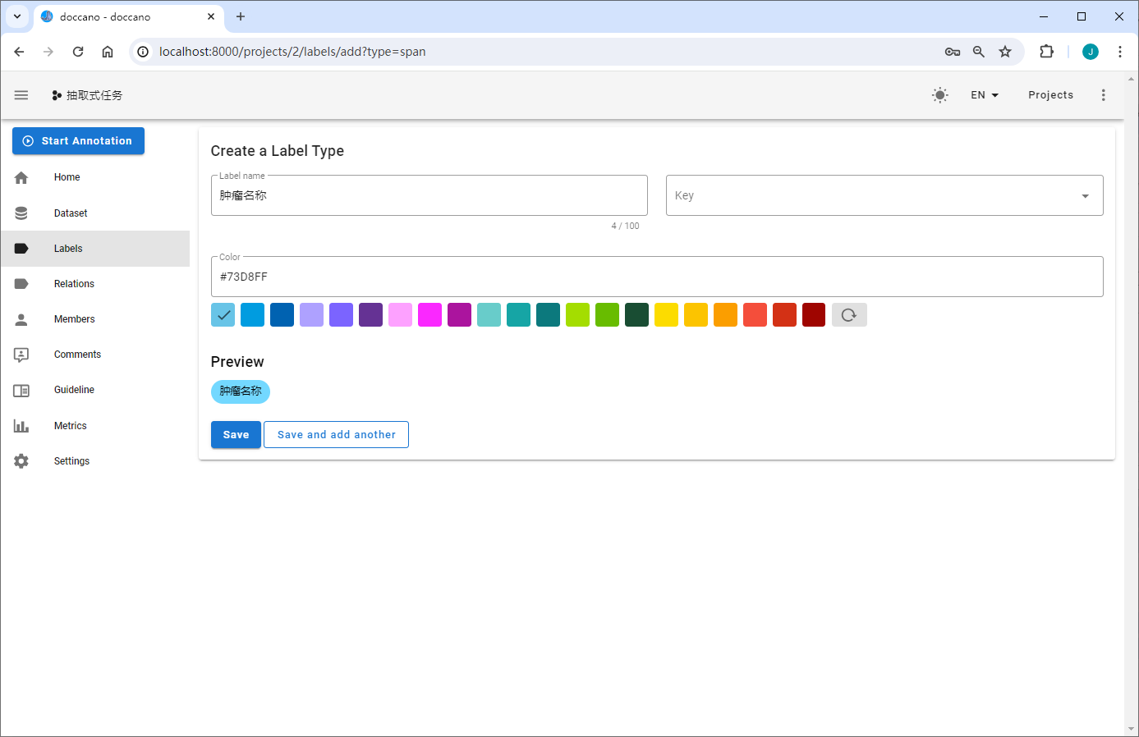Screen dimensions: 1139x737
Task: Click the Dataset database icon
Action: coord(21,213)
